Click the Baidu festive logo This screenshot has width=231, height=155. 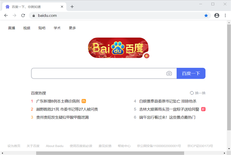[x=118, y=48]
